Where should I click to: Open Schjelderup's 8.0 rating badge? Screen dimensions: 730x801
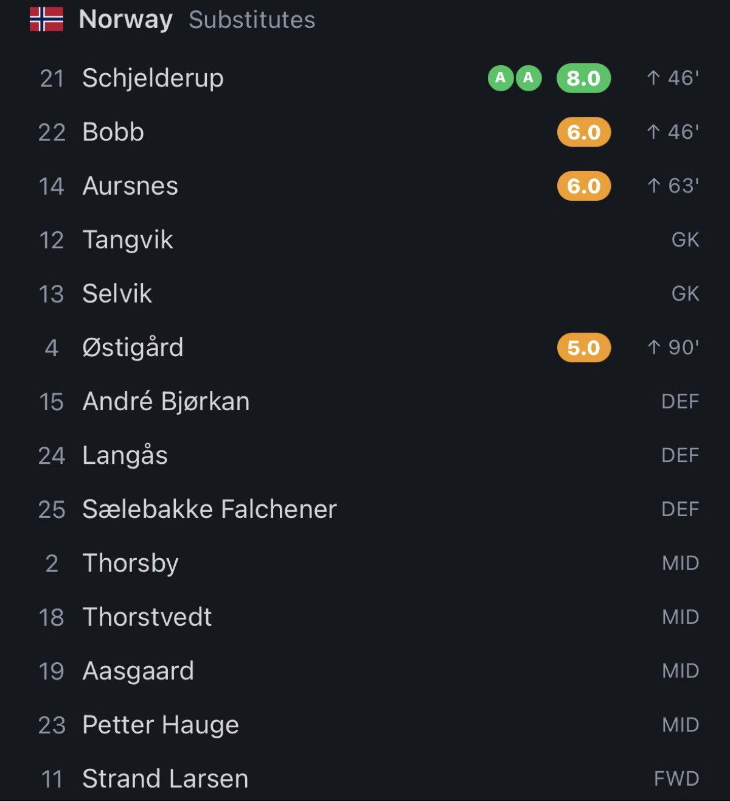(x=583, y=78)
